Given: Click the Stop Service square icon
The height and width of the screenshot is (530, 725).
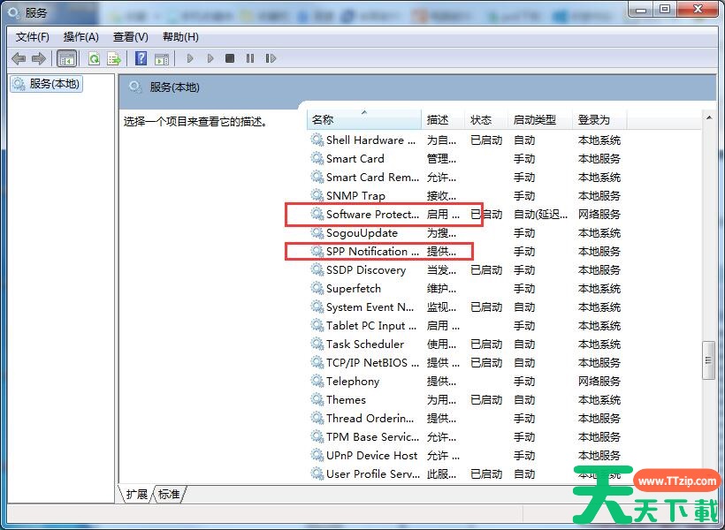Looking at the screenshot, I should [x=230, y=58].
